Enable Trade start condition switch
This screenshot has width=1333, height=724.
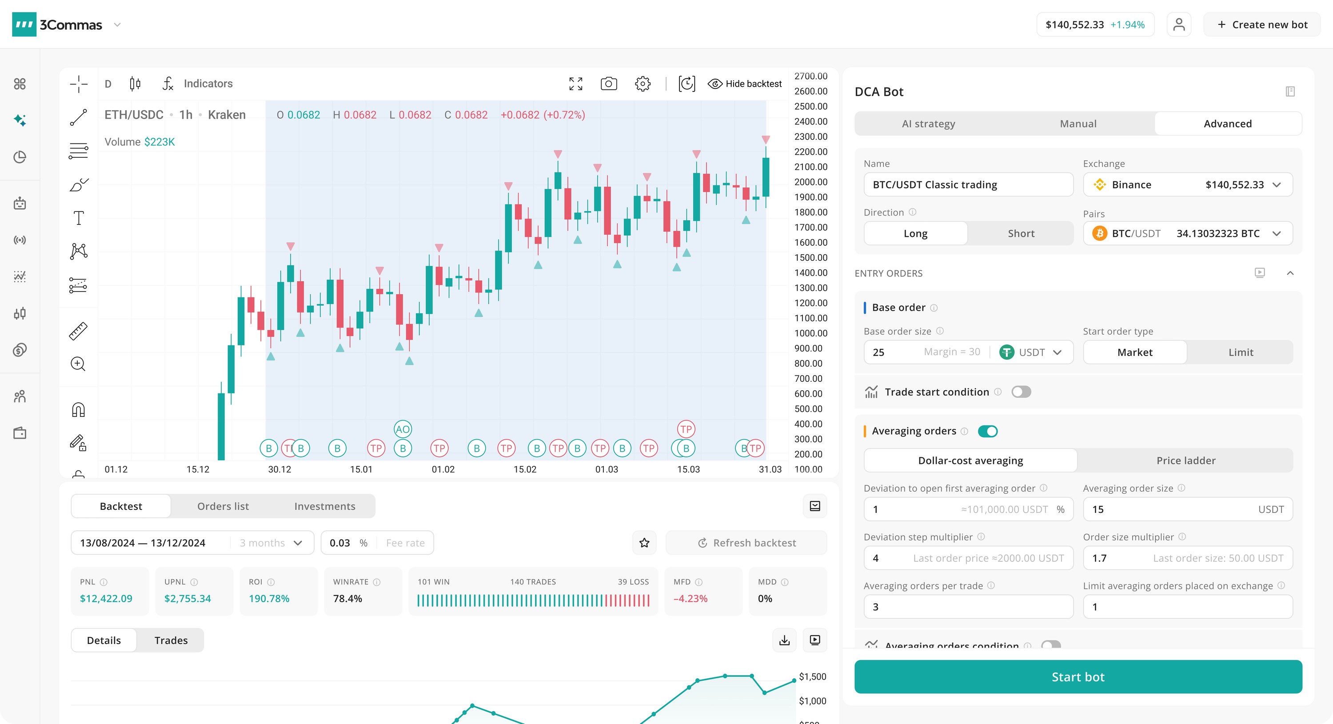tap(1022, 392)
